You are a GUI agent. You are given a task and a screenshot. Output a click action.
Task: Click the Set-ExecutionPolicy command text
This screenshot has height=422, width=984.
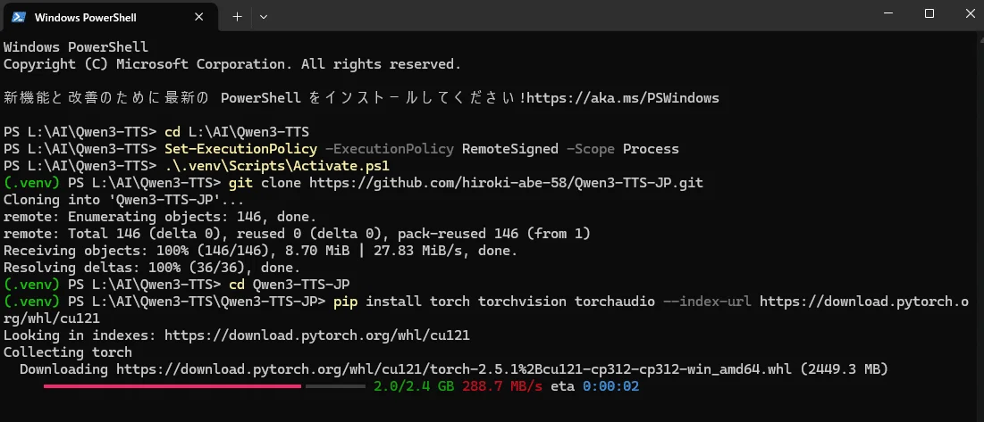(240, 149)
